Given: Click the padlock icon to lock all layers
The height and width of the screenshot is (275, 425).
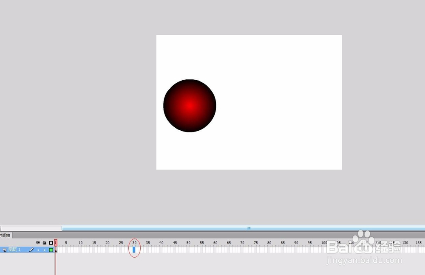Looking at the screenshot, I should pos(45,242).
